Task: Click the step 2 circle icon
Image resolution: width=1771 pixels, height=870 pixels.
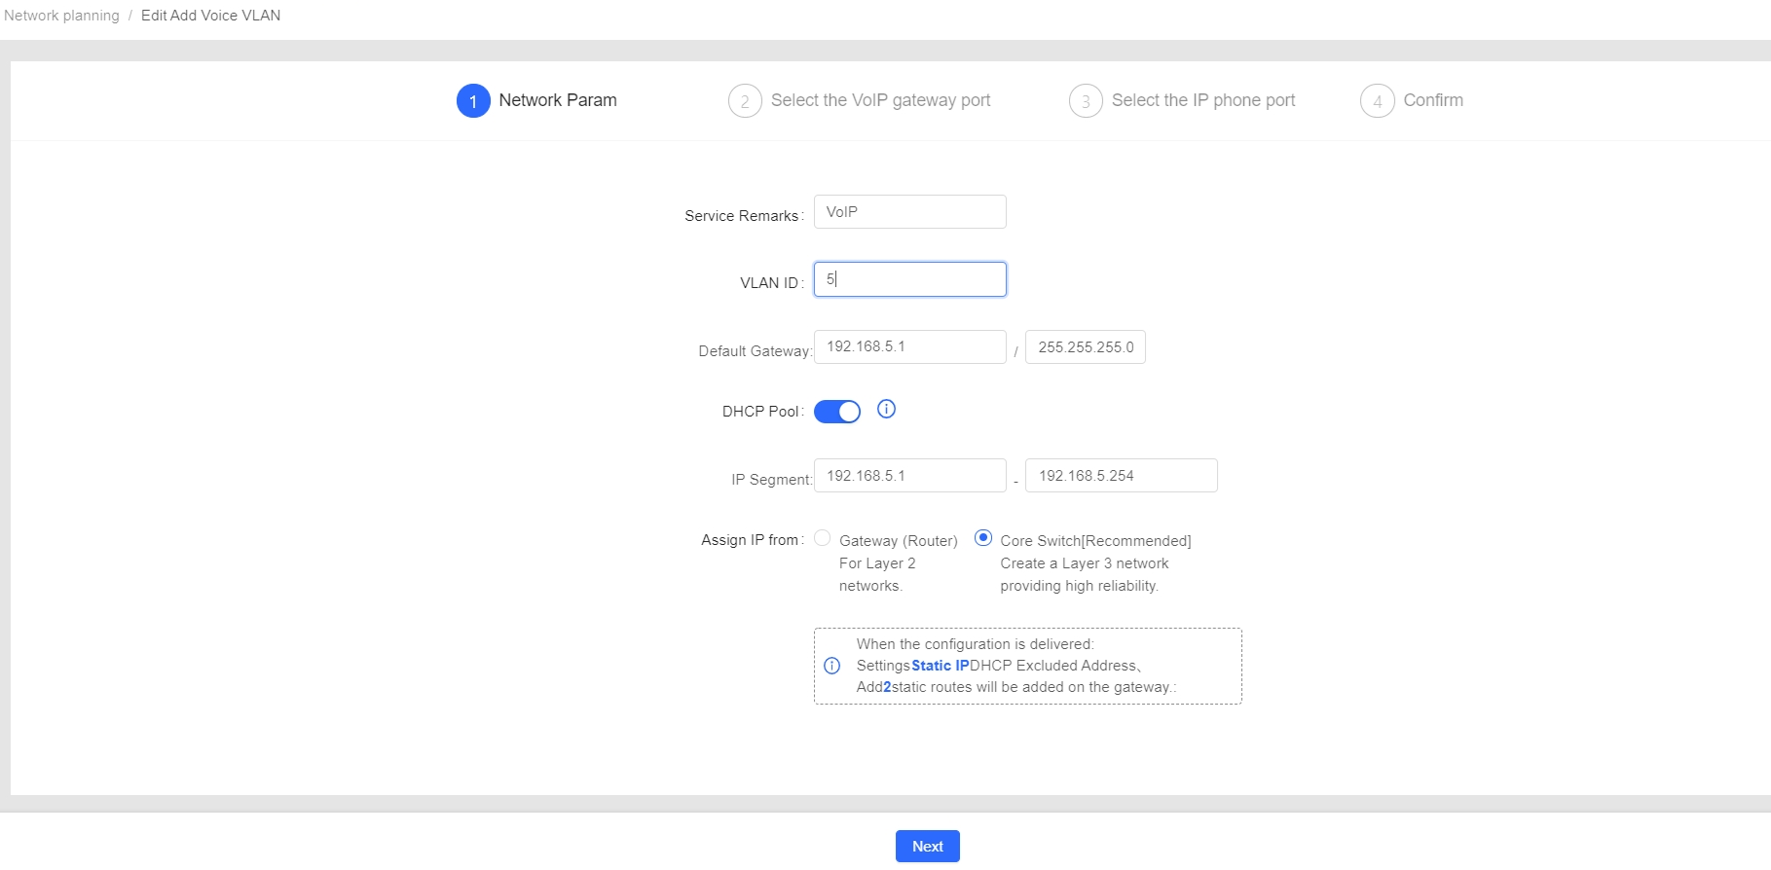Action: point(745,100)
